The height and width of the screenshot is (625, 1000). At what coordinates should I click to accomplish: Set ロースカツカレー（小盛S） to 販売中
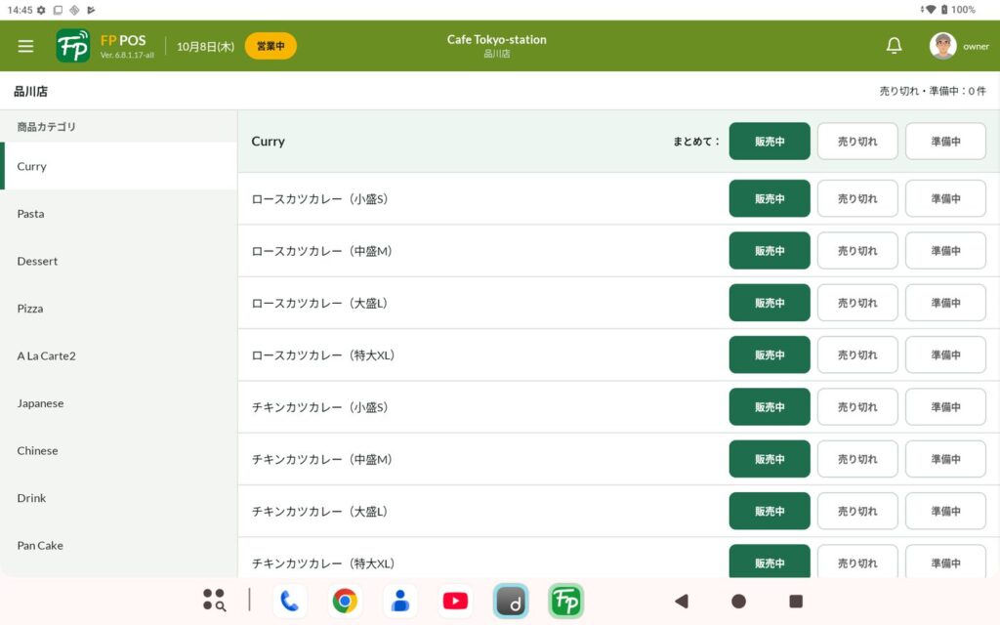click(770, 198)
